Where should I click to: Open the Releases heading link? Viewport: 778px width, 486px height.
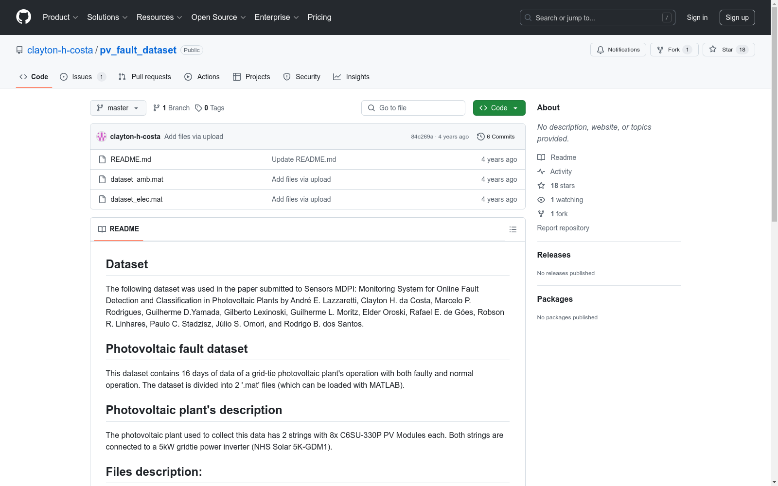(554, 255)
